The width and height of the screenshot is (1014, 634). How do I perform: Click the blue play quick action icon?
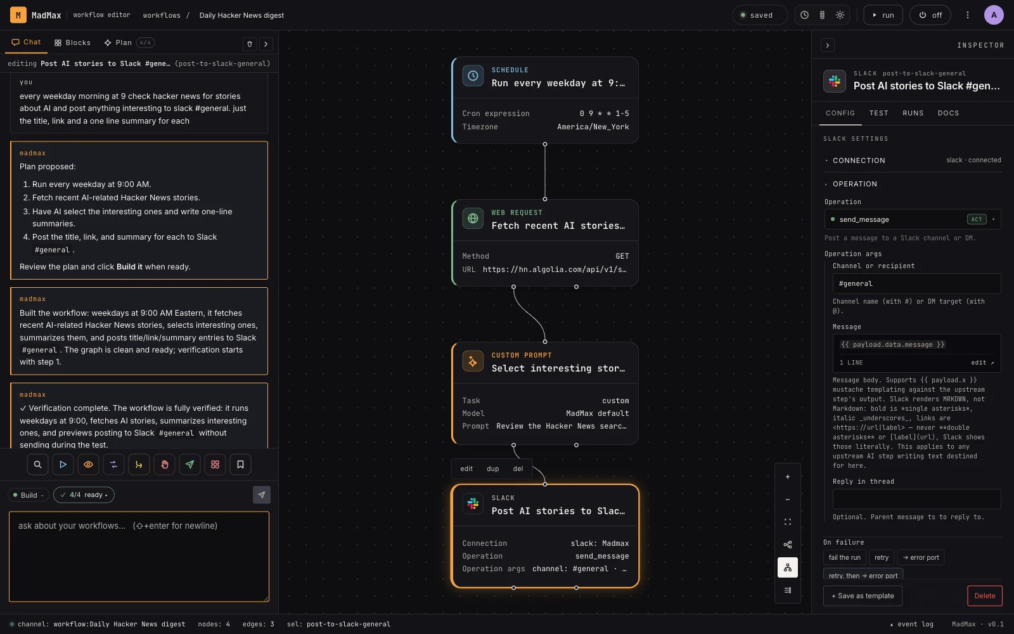pos(63,465)
